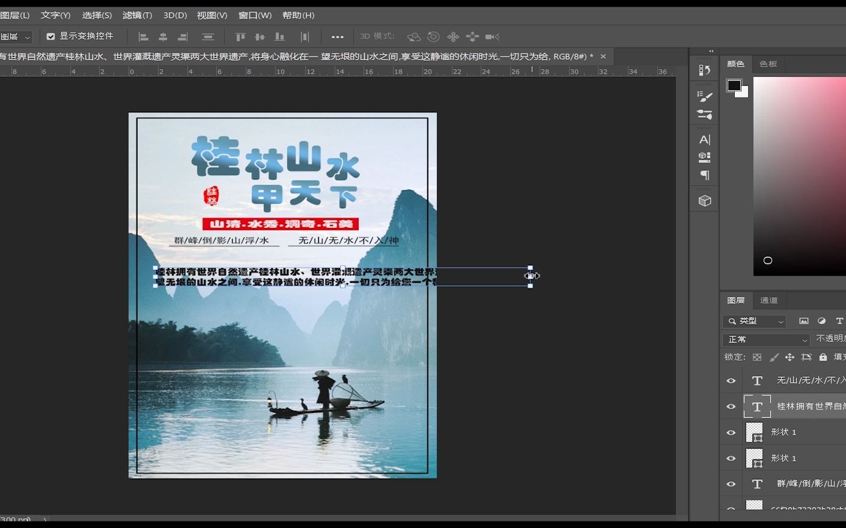Open the History panel icon
This screenshot has height=528, width=846.
pyautogui.click(x=704, y=70)
